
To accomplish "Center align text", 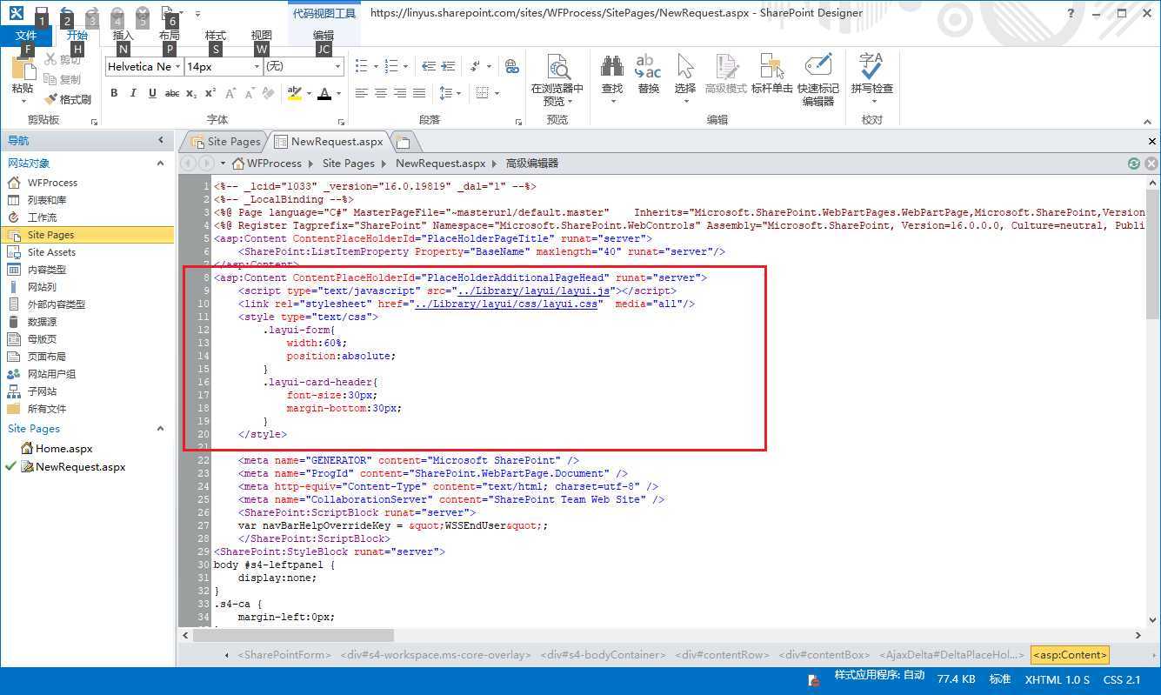I will (381, 93).
